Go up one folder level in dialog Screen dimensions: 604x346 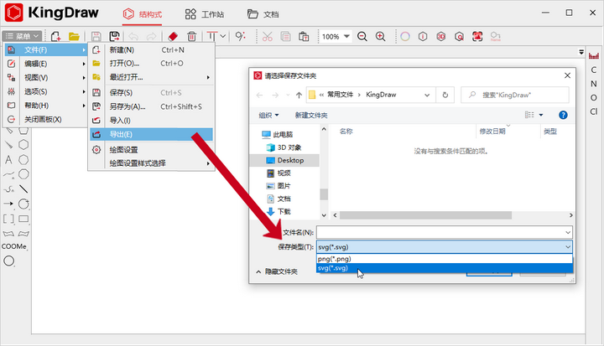(x=299, y=95)
